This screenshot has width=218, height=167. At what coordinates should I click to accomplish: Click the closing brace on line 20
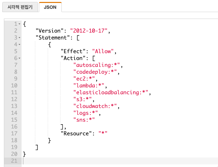pyautogui.click(x=24, y=154)
